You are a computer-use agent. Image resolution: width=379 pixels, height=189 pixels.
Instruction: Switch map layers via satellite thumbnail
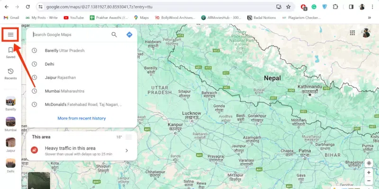[x=39, y=180]
